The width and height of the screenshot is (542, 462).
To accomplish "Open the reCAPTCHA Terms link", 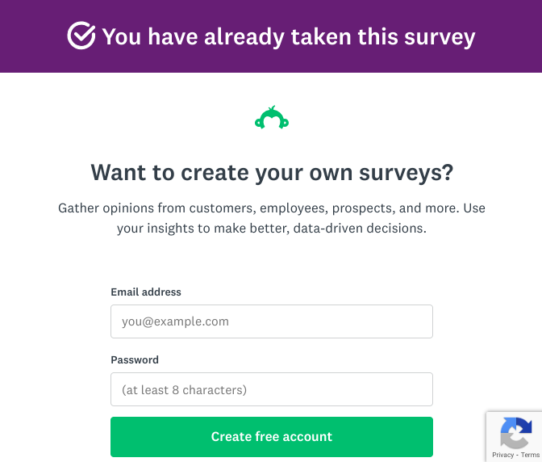I will coord(530,455).
